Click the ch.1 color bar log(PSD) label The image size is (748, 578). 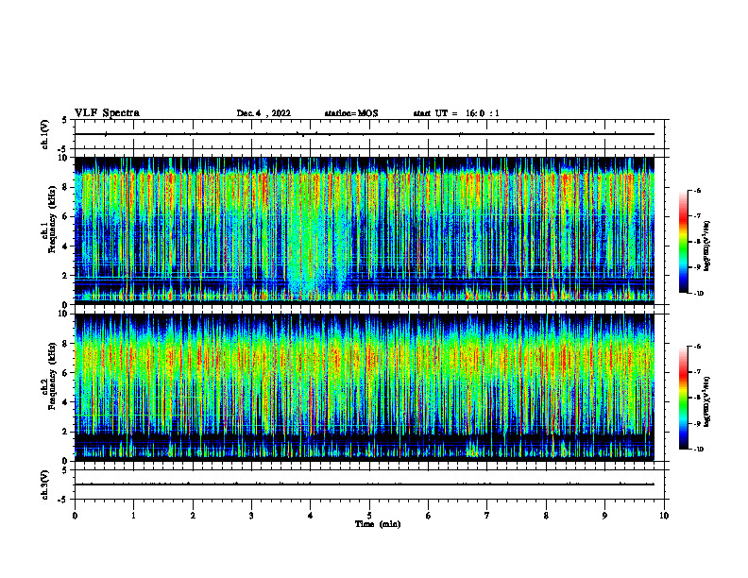707,246
